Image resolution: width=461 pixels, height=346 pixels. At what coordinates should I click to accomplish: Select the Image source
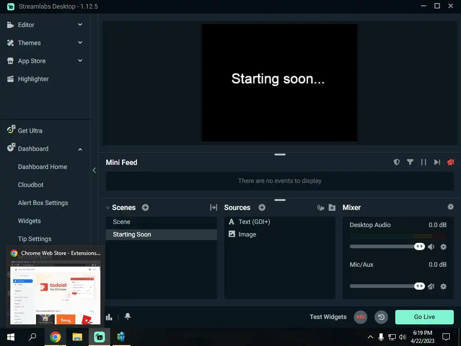coord(280,234)
